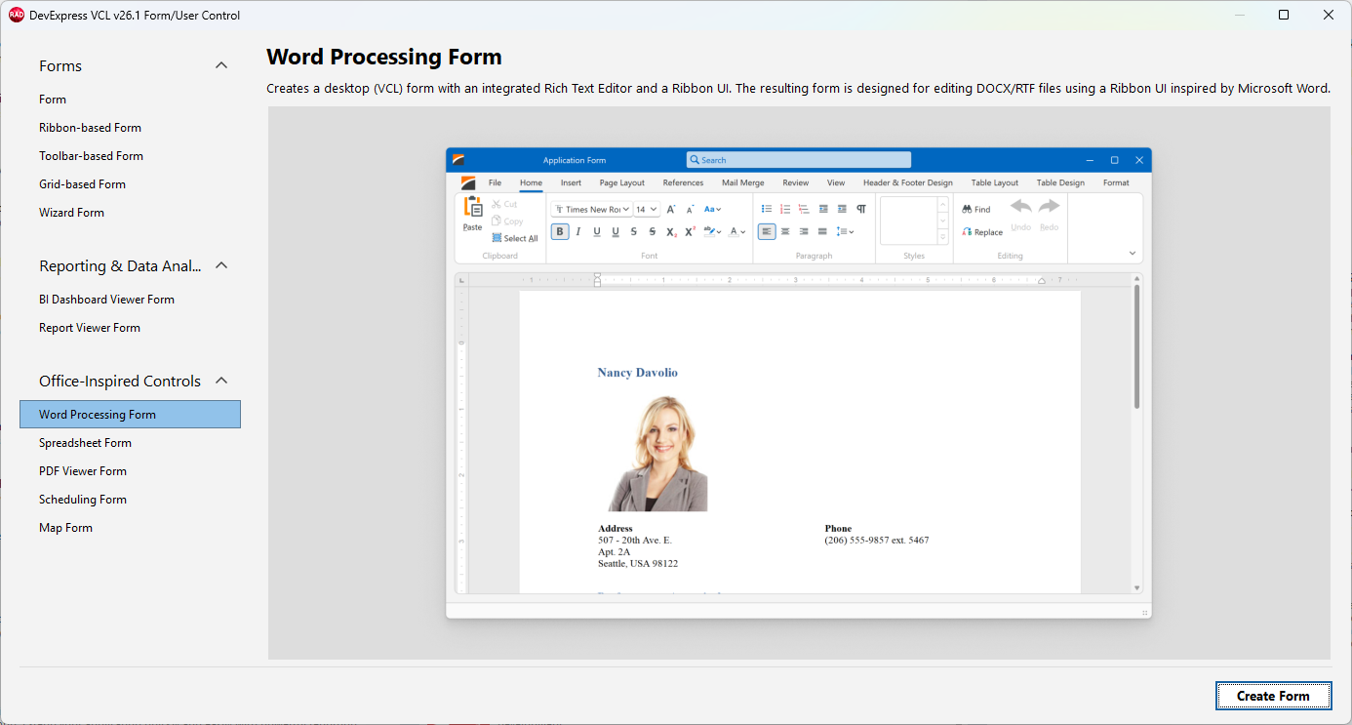Switch to Review tab in preview ribbon

[795, 182]
